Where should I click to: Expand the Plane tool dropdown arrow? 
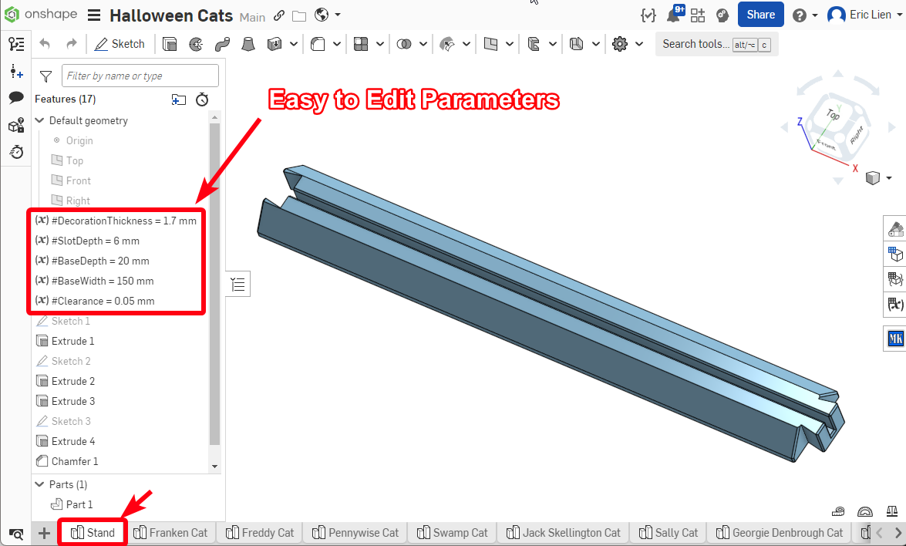(510, 44)
